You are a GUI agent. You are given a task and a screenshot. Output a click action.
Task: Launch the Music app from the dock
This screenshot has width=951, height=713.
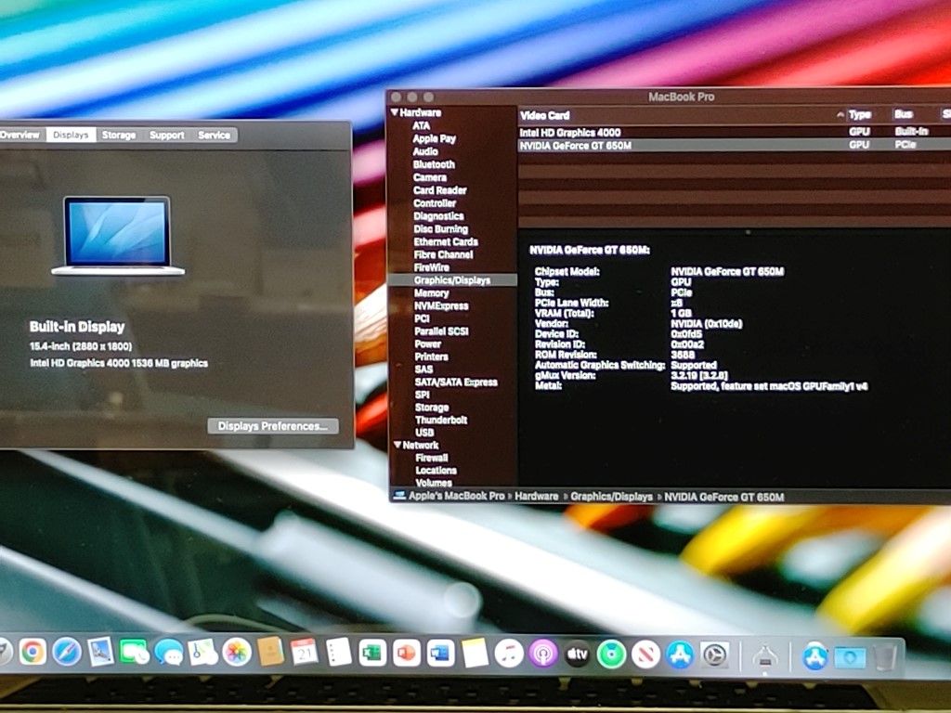click(x=508, y=655)
